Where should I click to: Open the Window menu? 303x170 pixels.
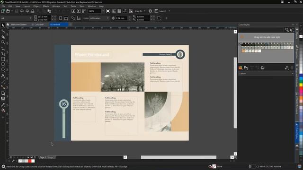tap(91, 6)
